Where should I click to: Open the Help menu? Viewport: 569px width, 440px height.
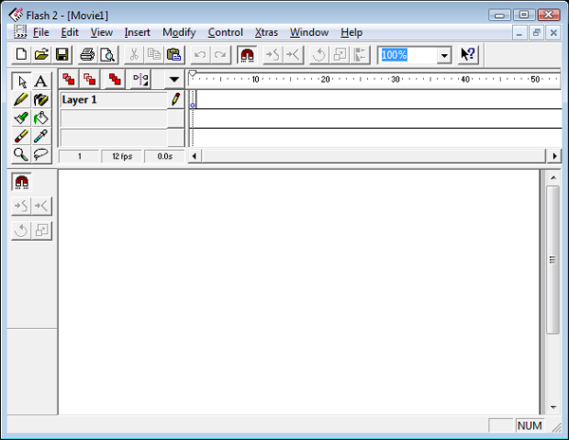pyautogui.click(x=351, y=32)
